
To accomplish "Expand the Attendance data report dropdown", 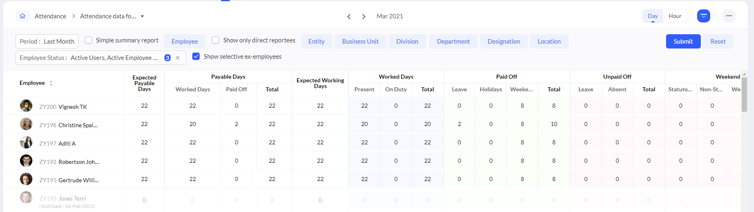I will click(142, 16).
